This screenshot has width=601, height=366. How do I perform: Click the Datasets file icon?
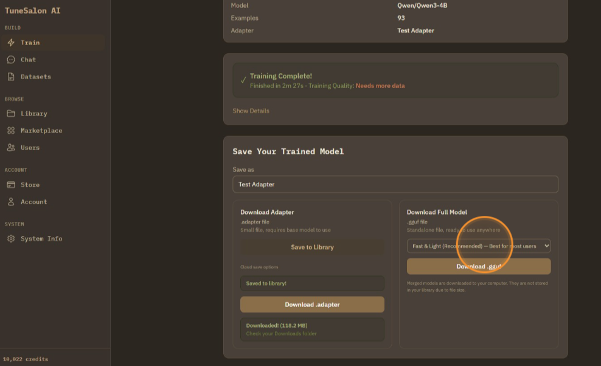(x=11, y=77)
